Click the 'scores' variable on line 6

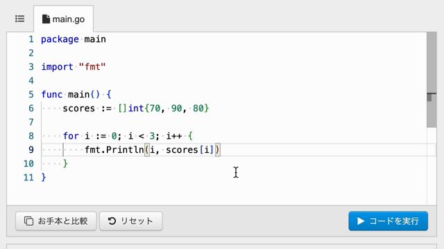tap(78, 109)
